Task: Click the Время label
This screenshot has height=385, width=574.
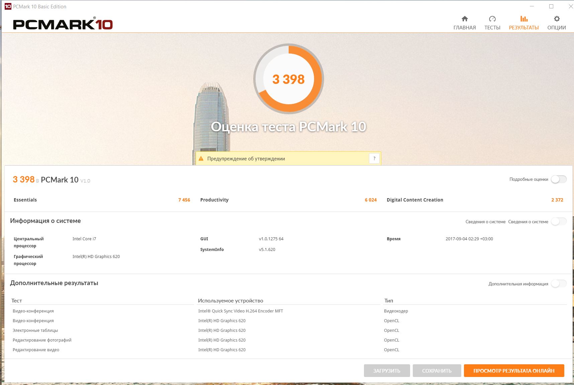Action: pyautogui.click(x=394, y=239)
